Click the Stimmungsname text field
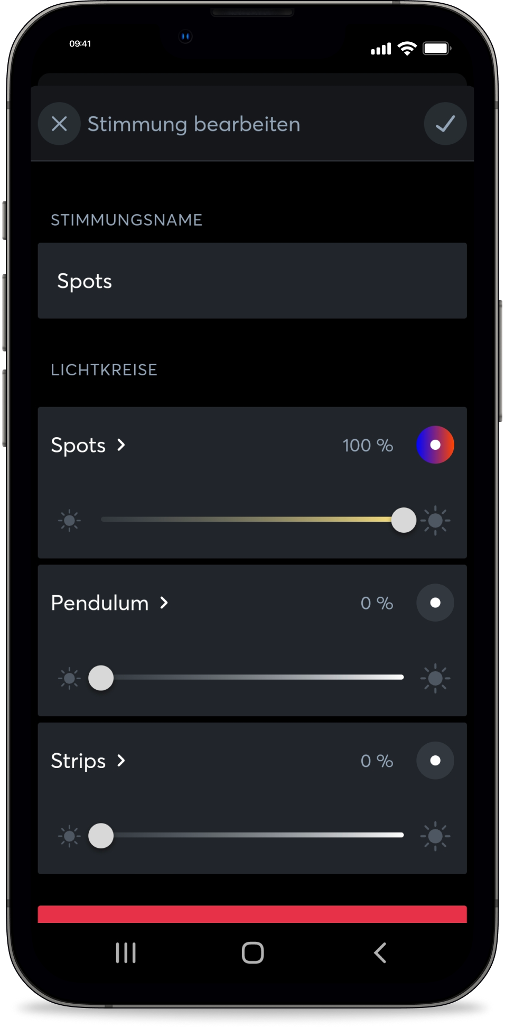The width and height of the screenshot is (505, 1027). (x=252, y=281)
